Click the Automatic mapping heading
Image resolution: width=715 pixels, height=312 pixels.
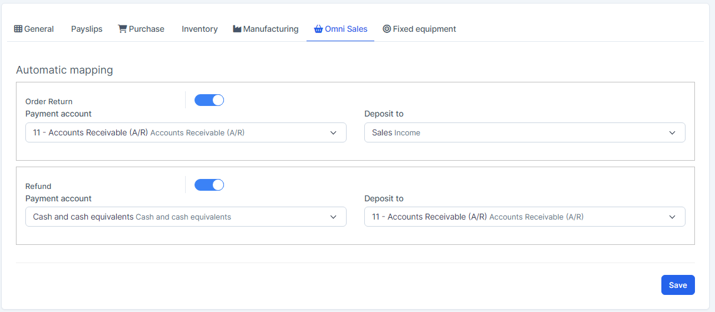click(x=64, y=70)
